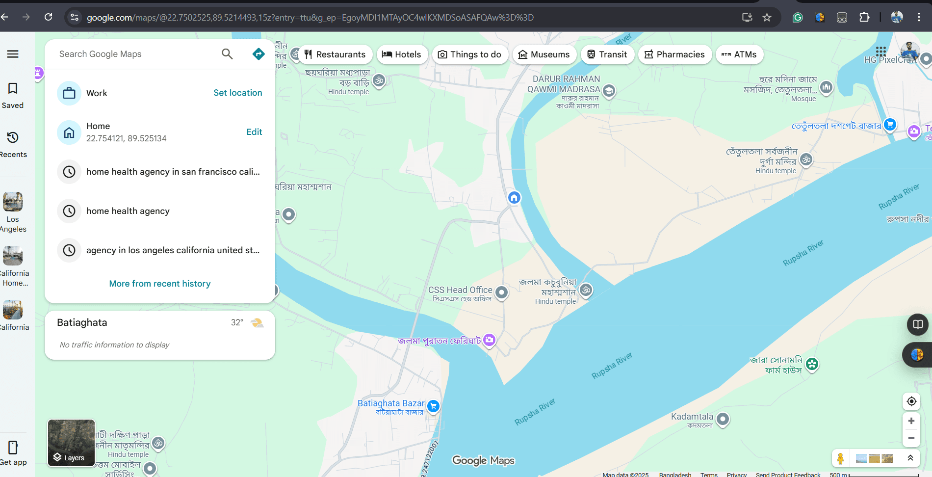Screen dimensions: 932x477
Task: Click the Work briefcase icon
Action: point(69,93)
